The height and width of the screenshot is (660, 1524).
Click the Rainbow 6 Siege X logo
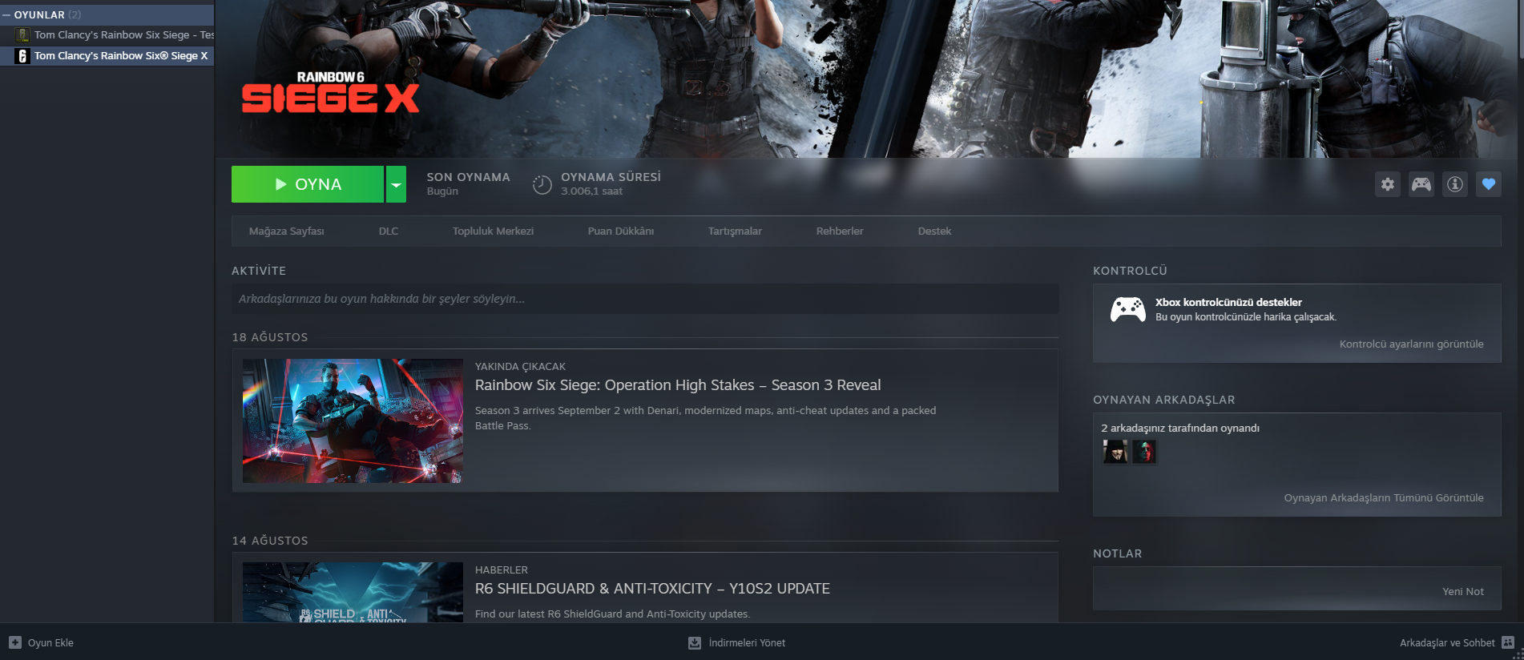tap(330, 92)
